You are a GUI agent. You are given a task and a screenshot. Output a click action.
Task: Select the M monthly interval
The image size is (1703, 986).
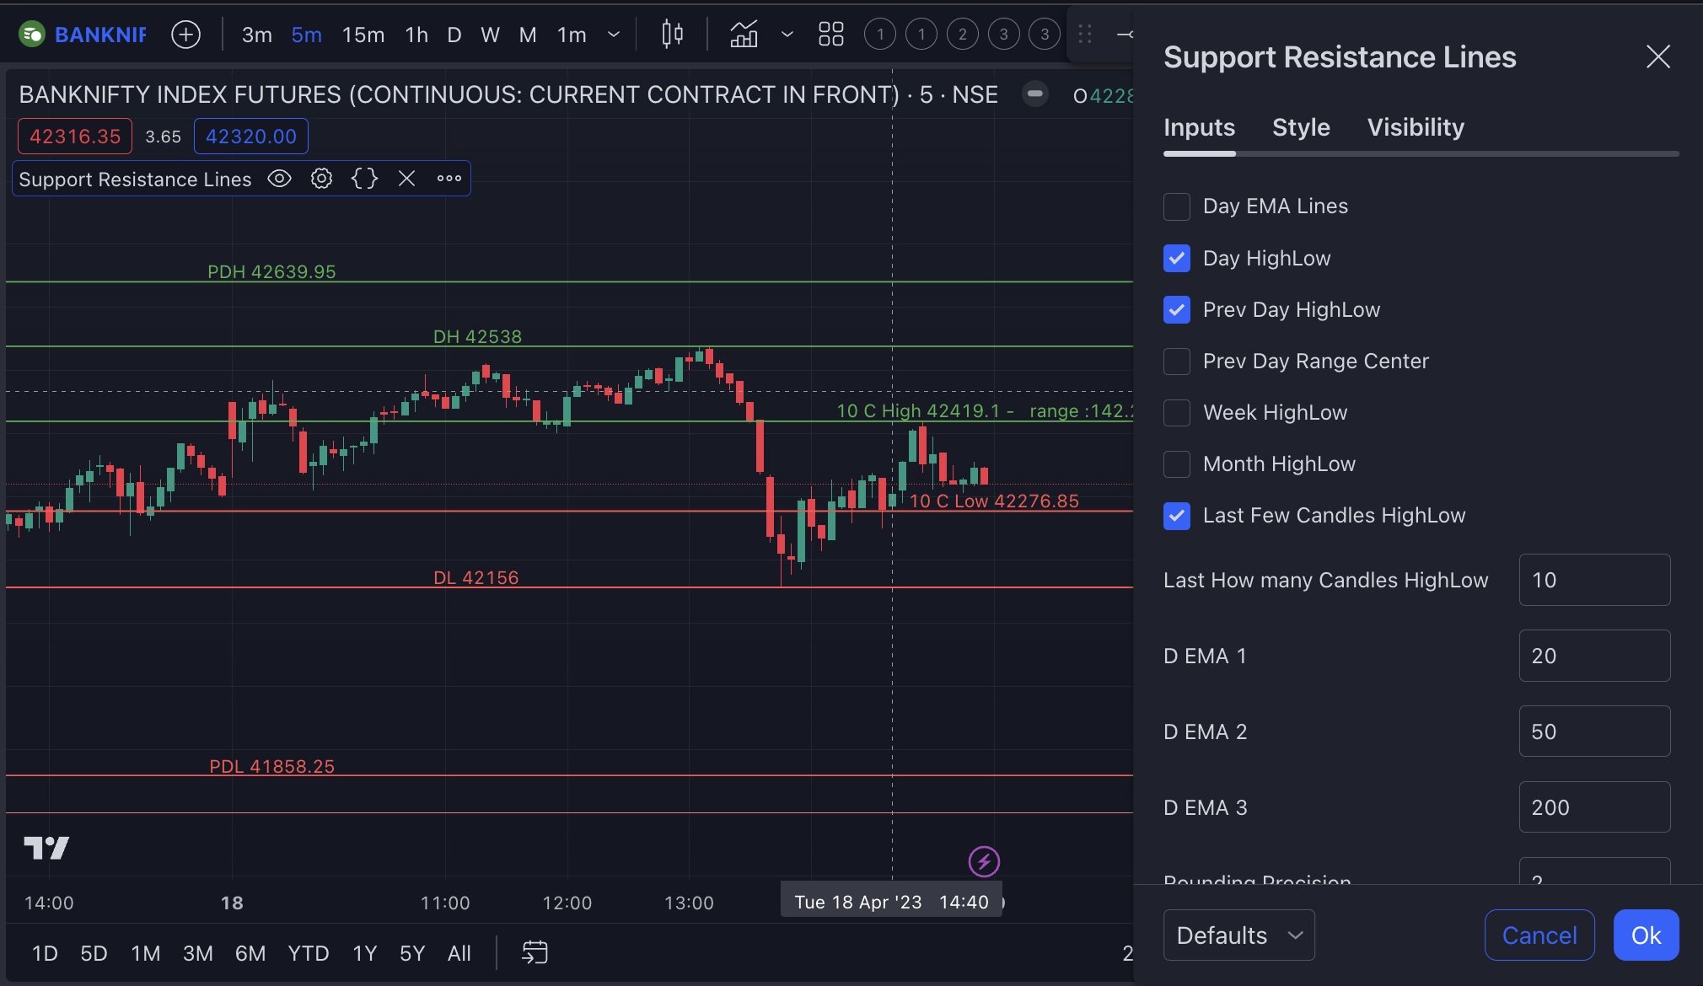[x=528, y=35]
